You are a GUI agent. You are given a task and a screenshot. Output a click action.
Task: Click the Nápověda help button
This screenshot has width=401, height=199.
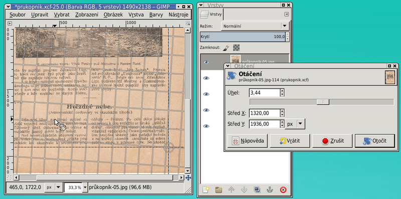(248, 141)
